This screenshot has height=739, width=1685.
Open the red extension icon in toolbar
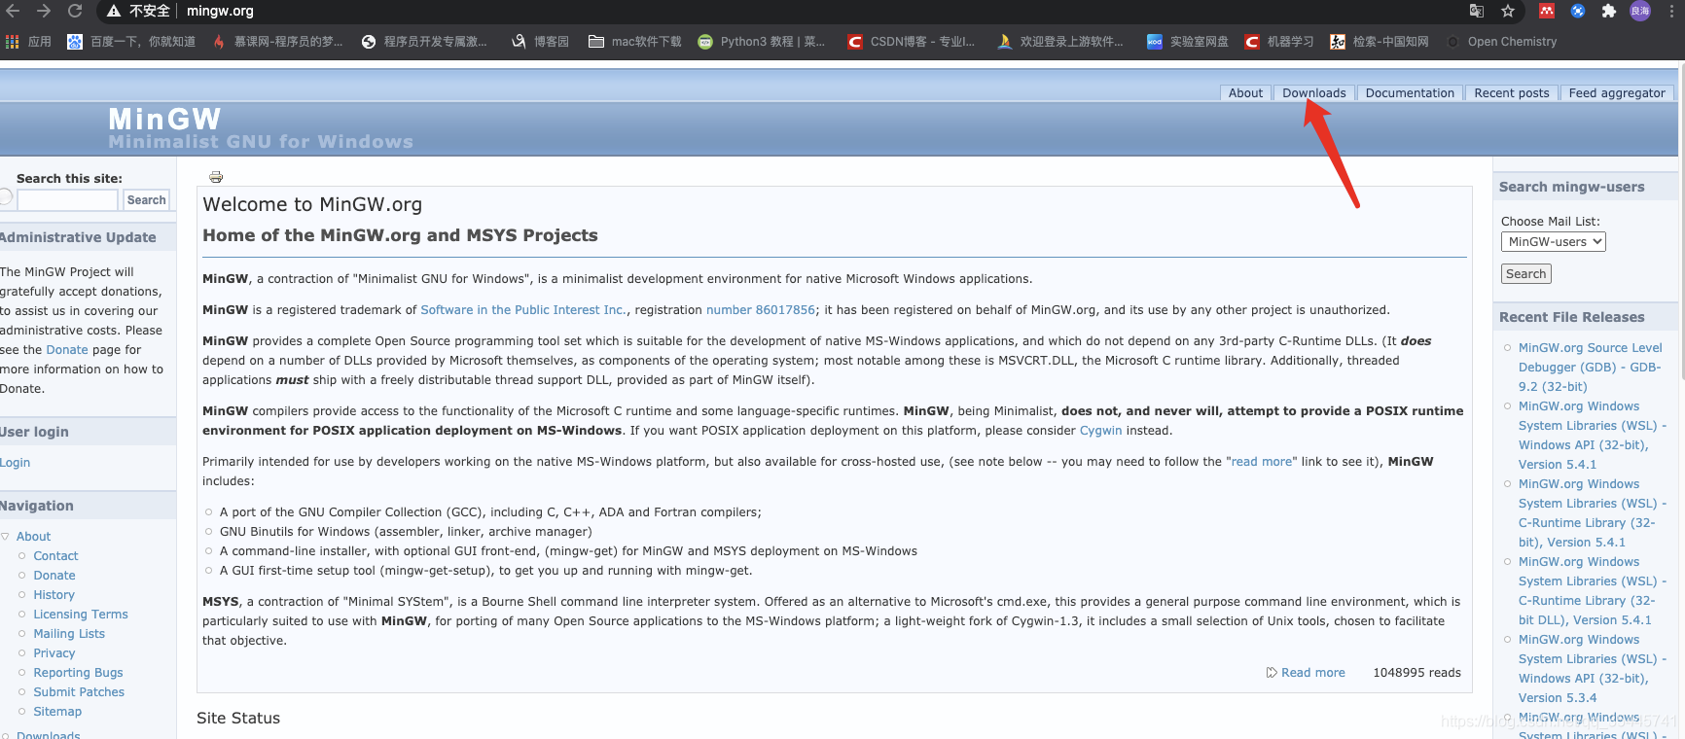(1547, 11)
